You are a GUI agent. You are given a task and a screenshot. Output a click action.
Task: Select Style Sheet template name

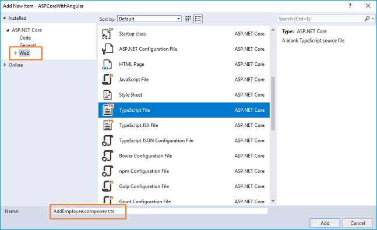[131, 95]
